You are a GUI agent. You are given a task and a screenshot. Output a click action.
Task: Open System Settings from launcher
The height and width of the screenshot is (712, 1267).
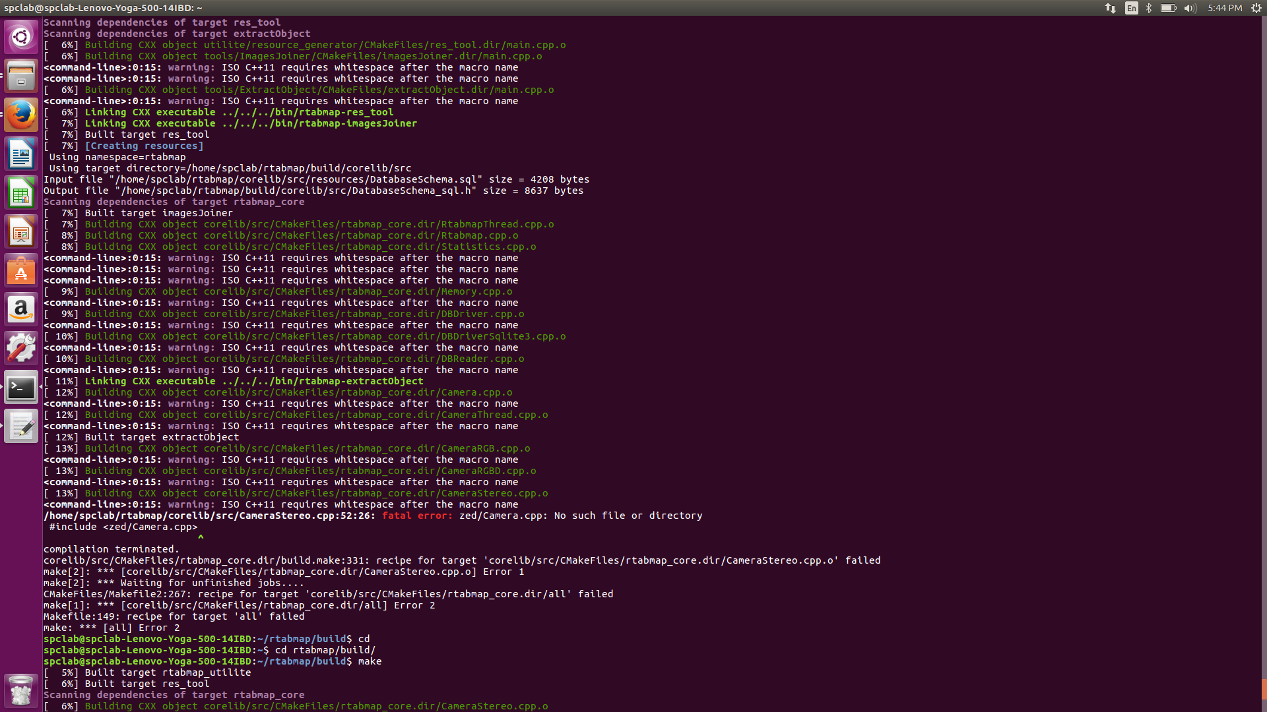coord(21,349)
